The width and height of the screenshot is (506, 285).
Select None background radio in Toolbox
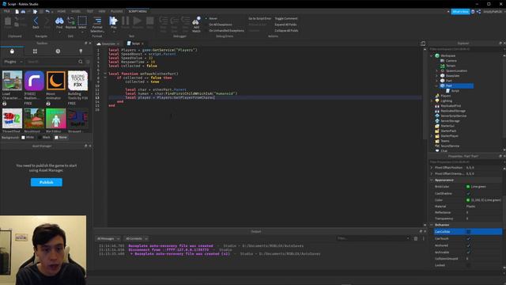tap(56, 137)
